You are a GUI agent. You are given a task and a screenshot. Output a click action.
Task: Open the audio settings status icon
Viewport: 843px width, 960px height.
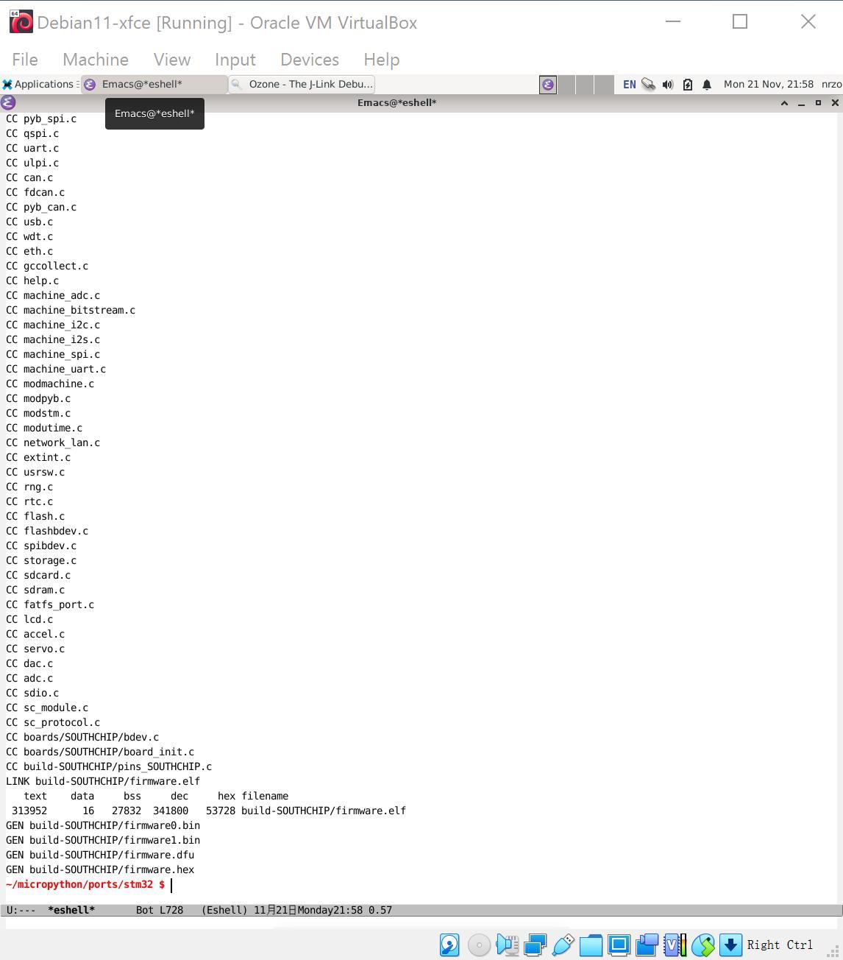(x=507, y=945)
